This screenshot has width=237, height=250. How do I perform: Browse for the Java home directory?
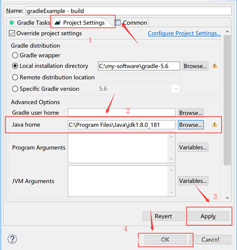[191, 125]
